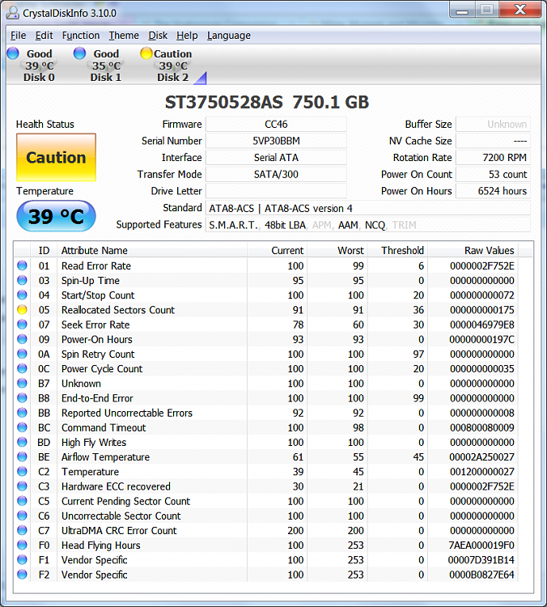Open the Function menu
Image resolution: width=547 pixels, height=607 pixels.
tap(81, 36)
